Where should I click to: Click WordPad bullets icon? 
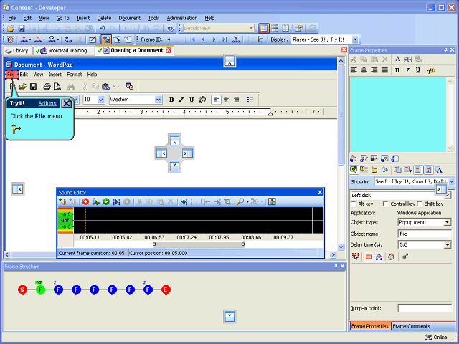pos(250,100)
